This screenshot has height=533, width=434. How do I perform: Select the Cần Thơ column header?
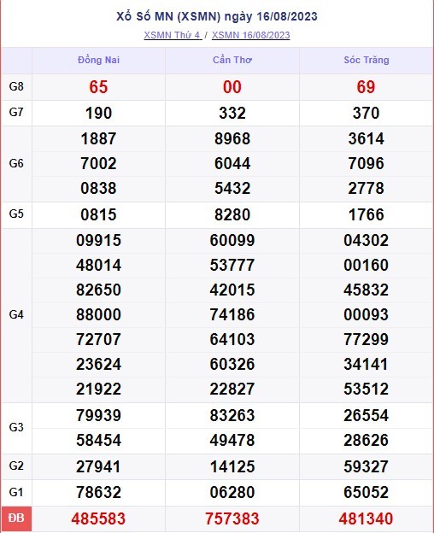(232, 60)
